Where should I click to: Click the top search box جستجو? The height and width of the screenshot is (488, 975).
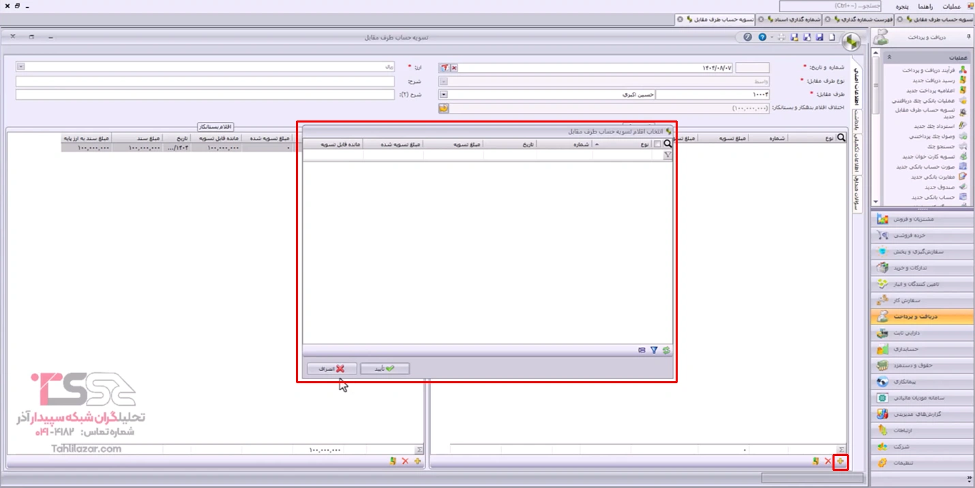830,6
